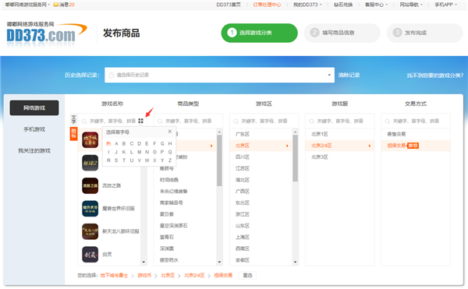Choose the 热 hot filter in letter popup

click(x=108, y=143)
